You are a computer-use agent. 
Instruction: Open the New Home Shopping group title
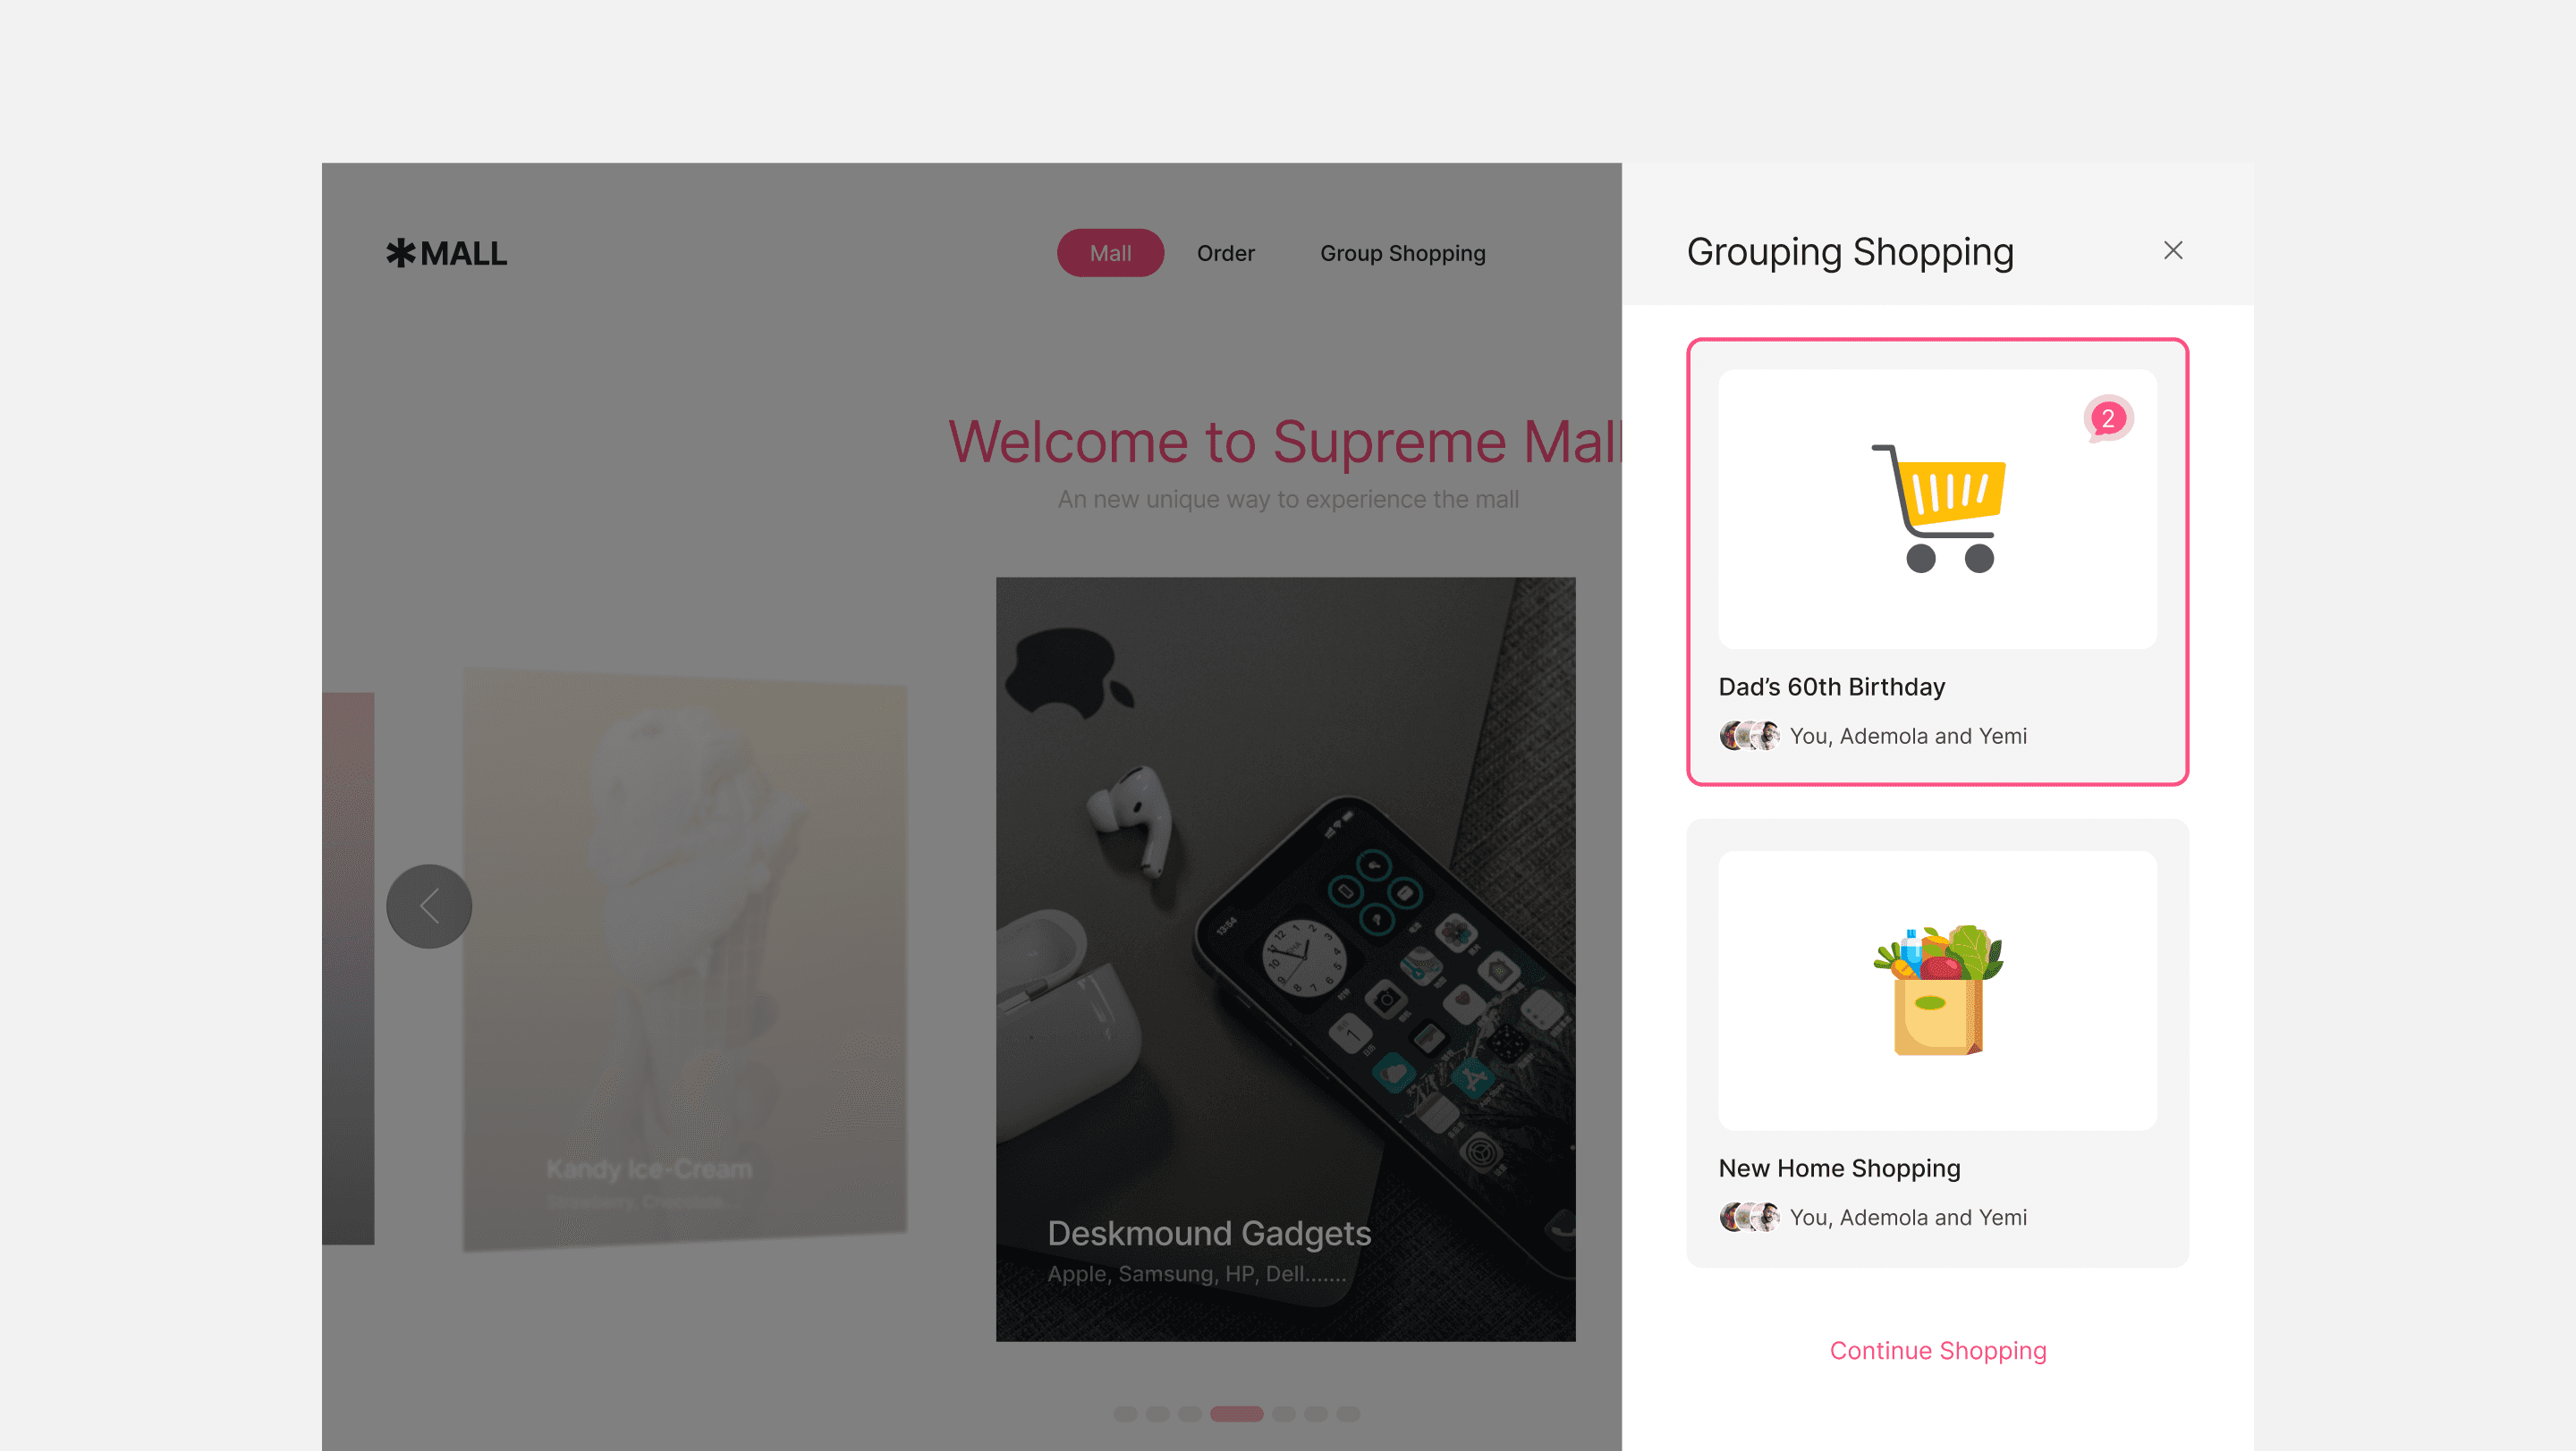[1839, 1168]
